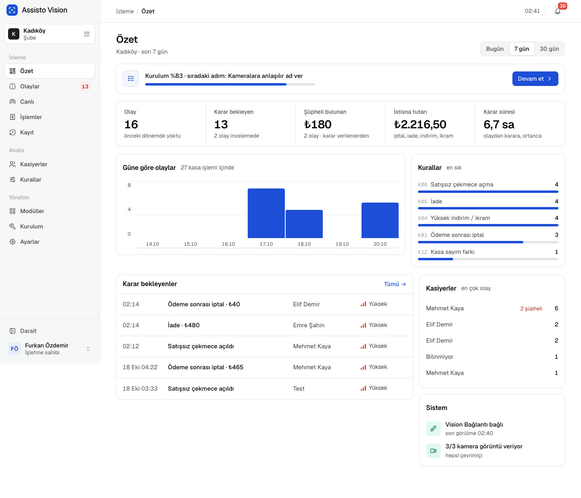The width and height of the screenshot is (581, 498).
Task: Open Olaylar in the sidebar
Action: (50, 86)
